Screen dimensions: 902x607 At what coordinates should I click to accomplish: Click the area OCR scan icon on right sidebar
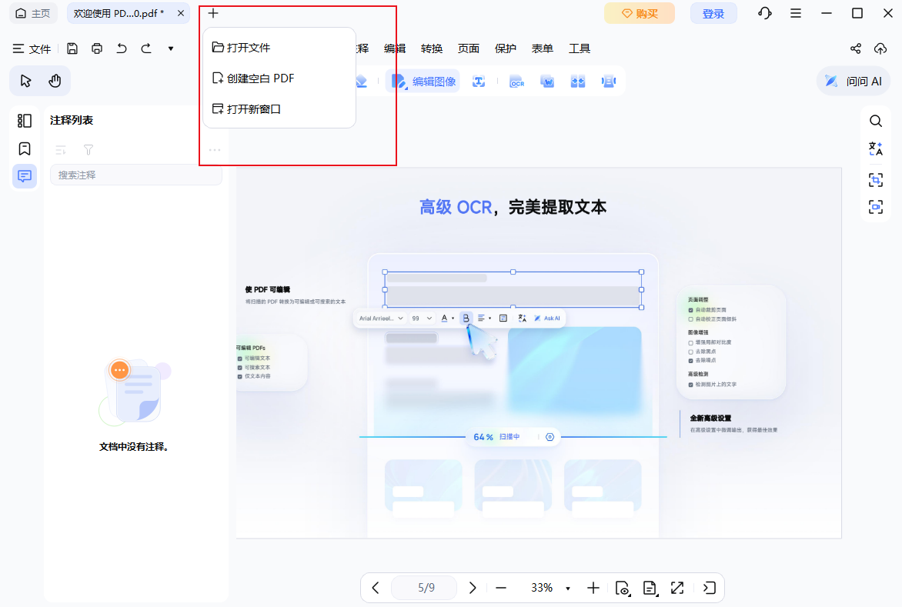point(876,207)
